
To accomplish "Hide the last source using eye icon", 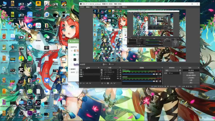I will [x=117, y=78].
